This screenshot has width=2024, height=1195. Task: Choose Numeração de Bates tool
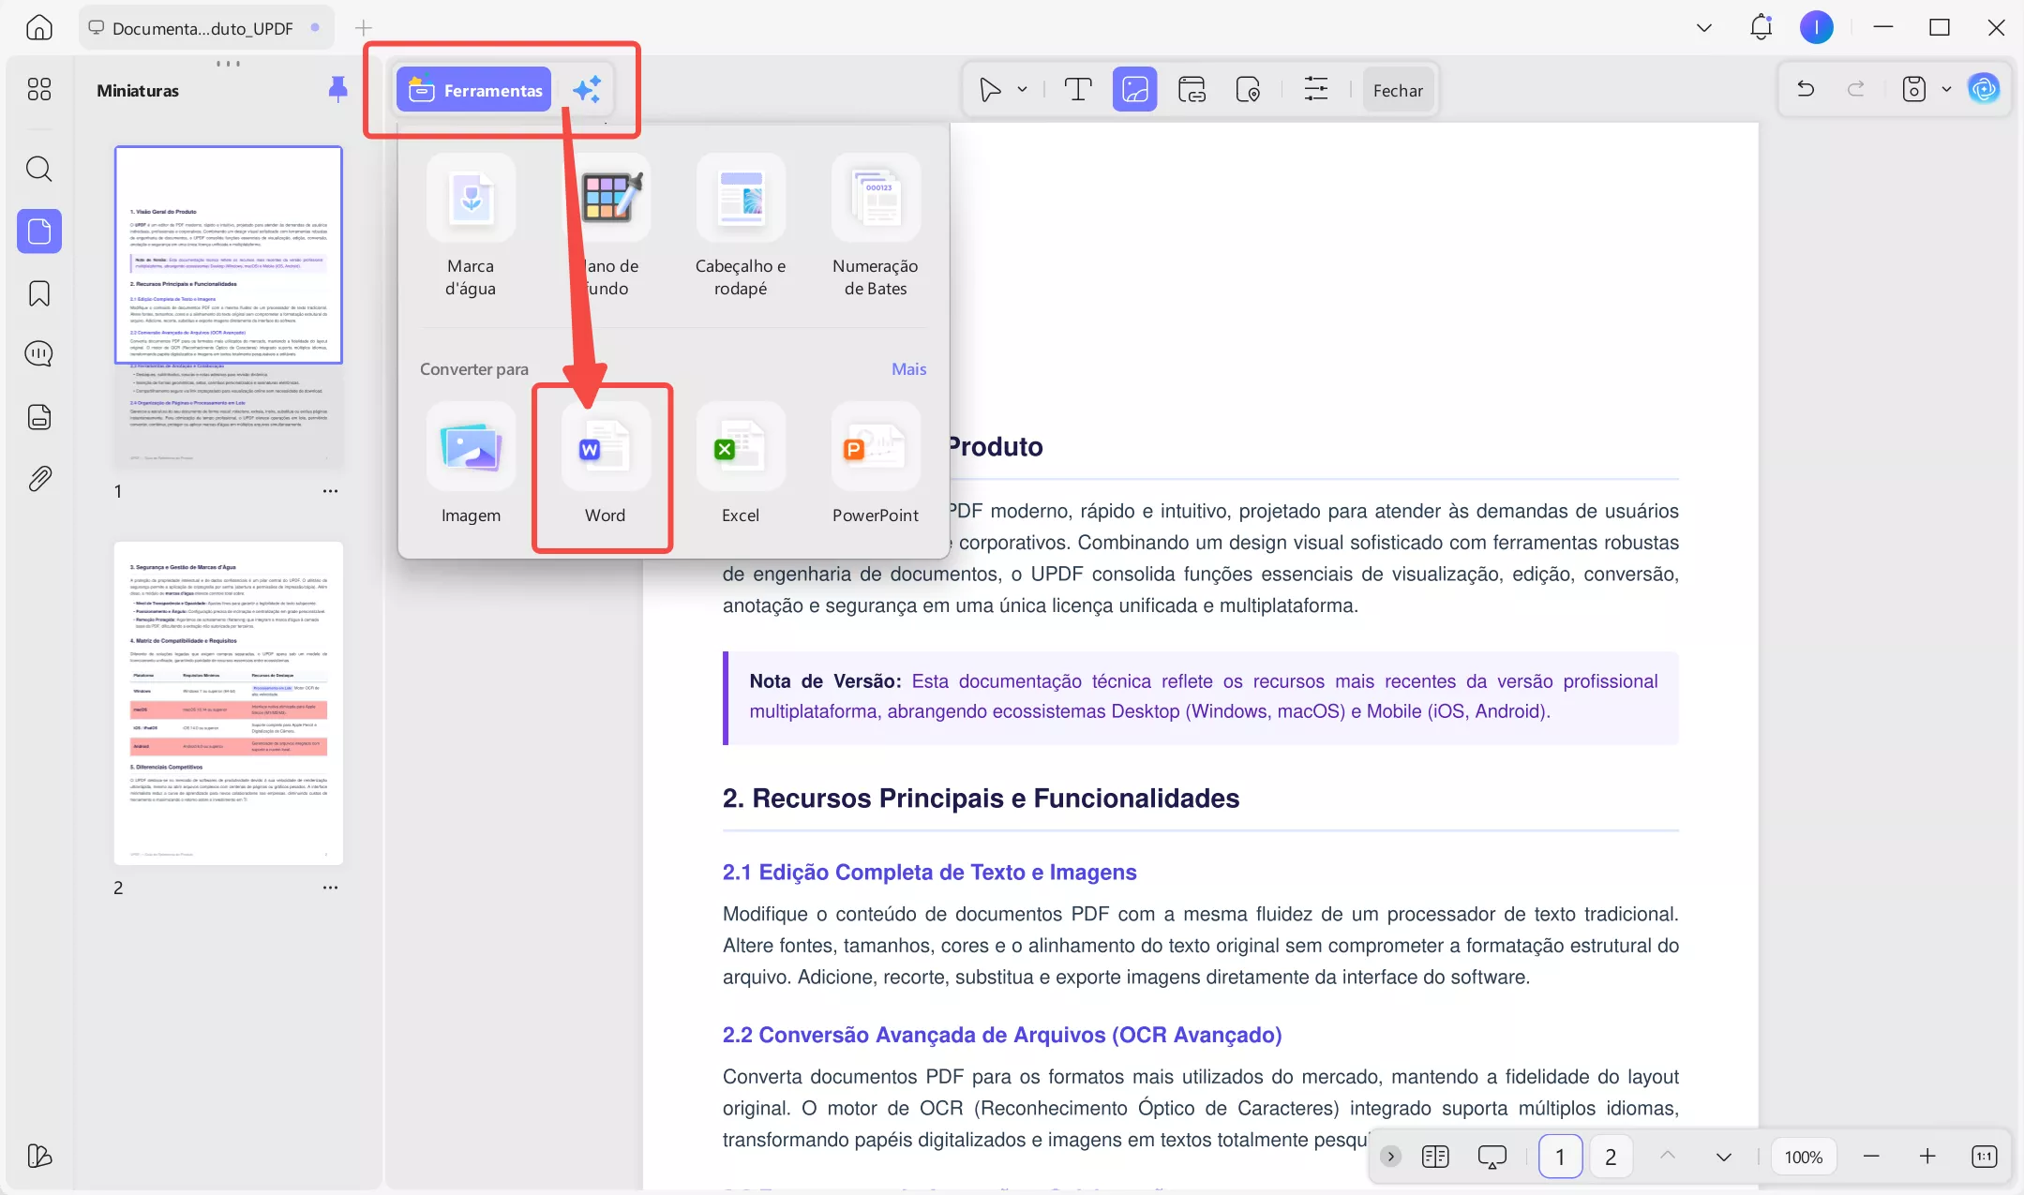(876, 226)
